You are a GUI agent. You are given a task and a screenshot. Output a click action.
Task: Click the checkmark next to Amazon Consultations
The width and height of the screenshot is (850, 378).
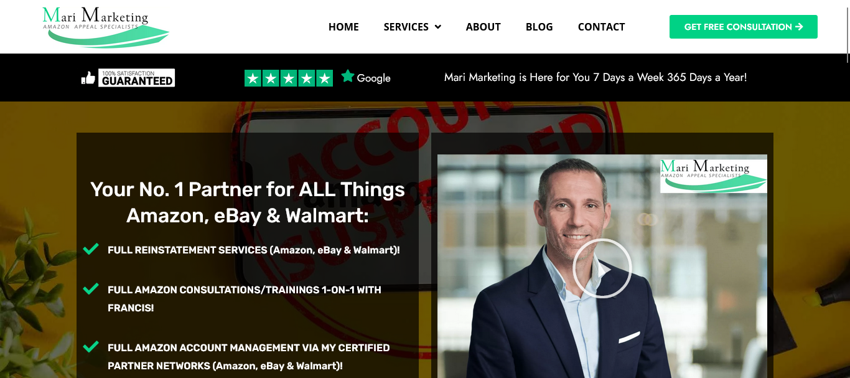coord(91,289)
